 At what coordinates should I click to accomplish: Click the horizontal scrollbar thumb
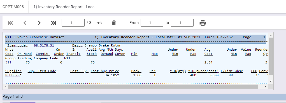[133, 87]
